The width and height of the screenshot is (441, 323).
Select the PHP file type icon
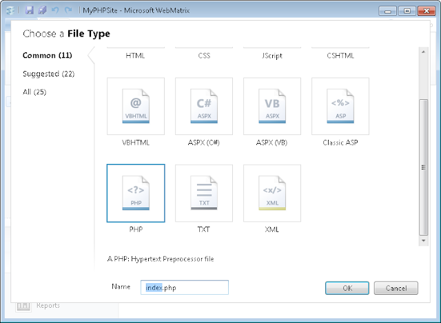tap(136, 193)
